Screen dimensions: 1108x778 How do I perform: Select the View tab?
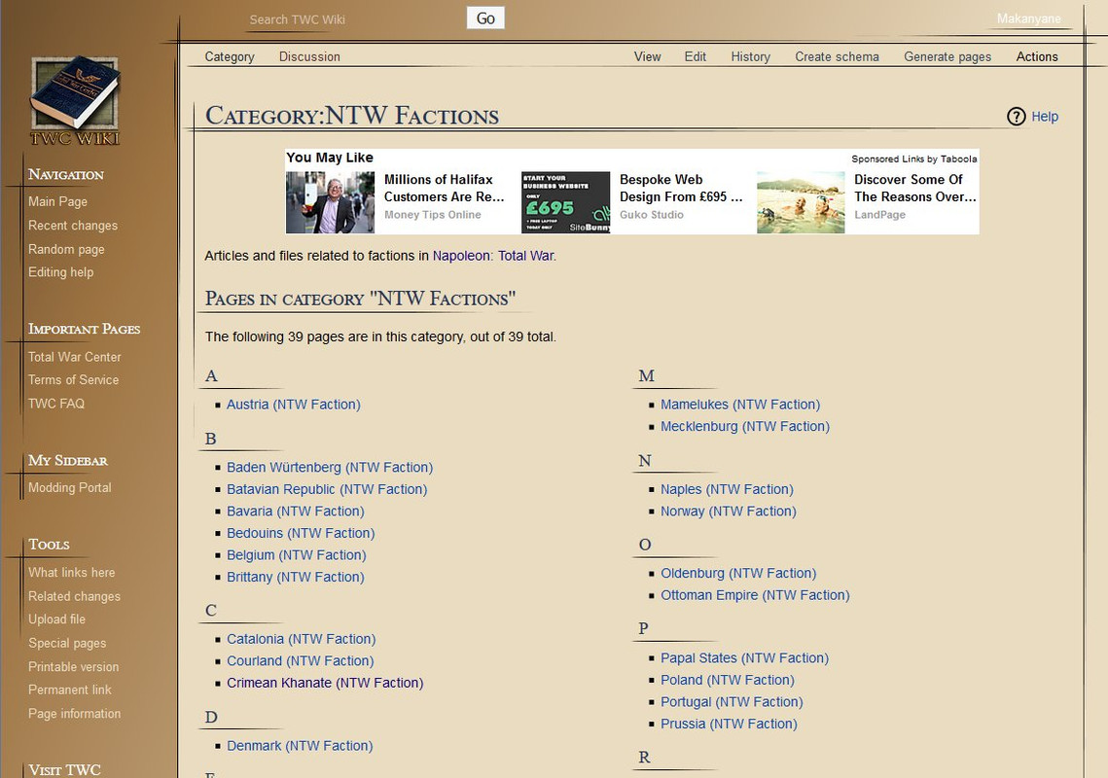647,56
